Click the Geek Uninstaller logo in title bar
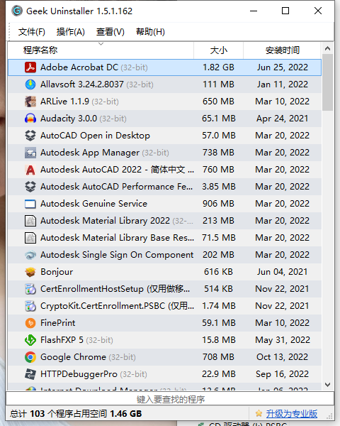Screen dimensions: 340x426 point(17,11)
